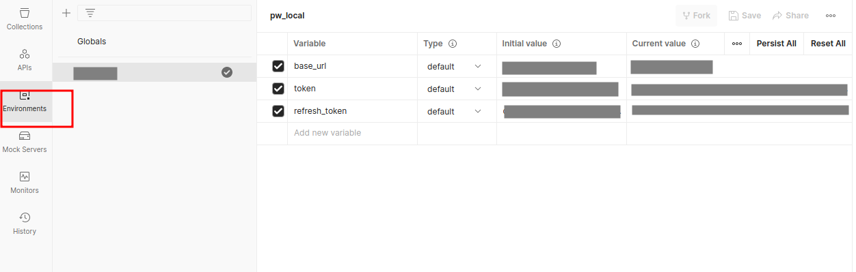Click the base_url initial value cell
Viewport: 856px width, 272px height.
click(x=561, y=67)
